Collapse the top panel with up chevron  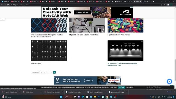[2, 19]
